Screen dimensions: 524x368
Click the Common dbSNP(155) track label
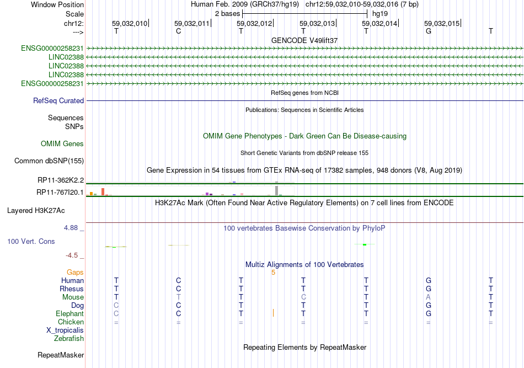[x=49, y=161]
